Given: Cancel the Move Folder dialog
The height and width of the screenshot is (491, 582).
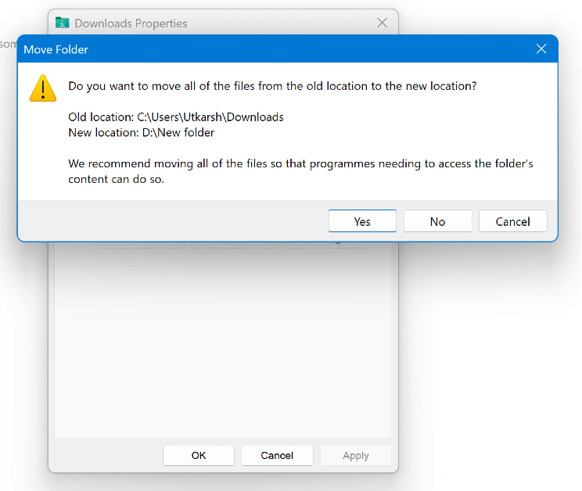Looking at the screenshot, I should click(x=512, y=221).
